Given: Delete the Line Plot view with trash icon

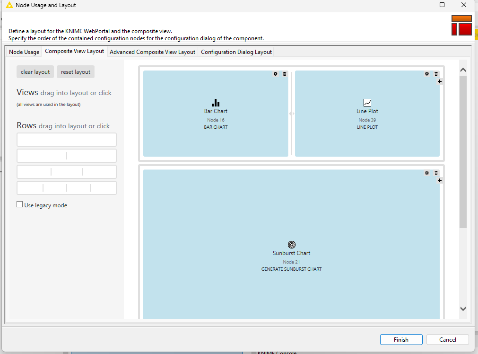Looking at the screenshot, I should coord(436,74).
